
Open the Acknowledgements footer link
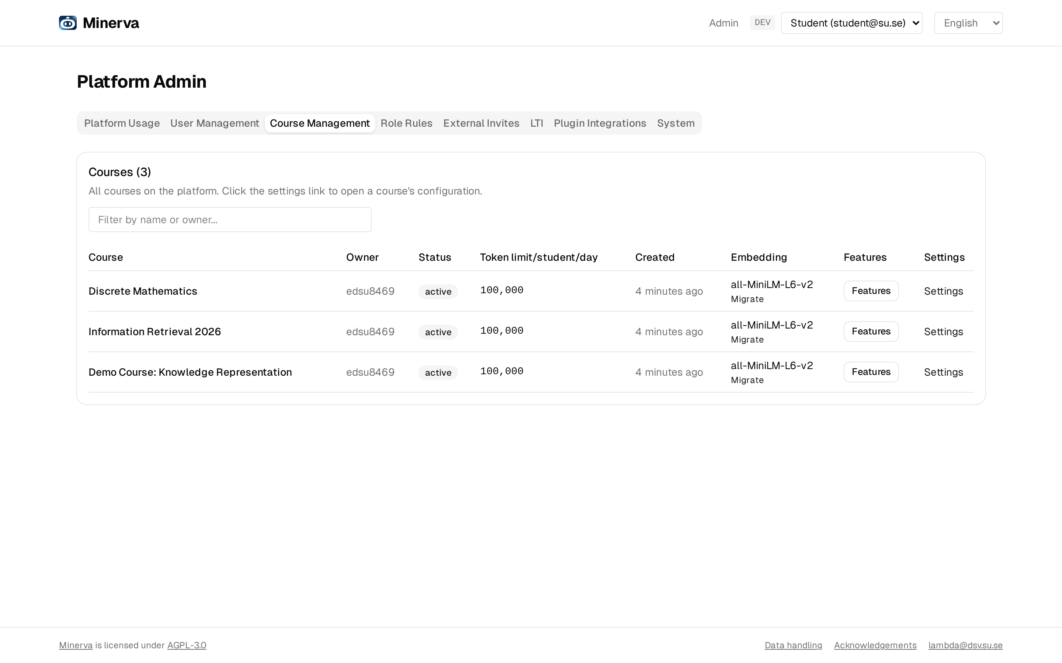pos(875,645)
